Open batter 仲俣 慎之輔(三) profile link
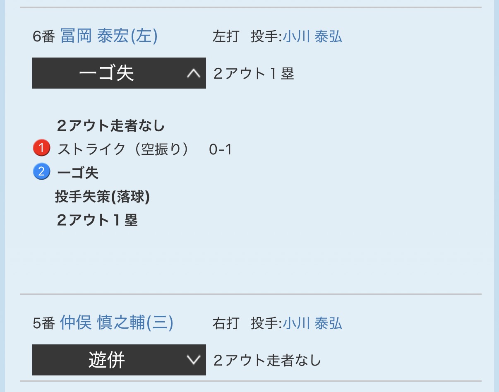Viewport: 499px width, 392px height. click(116, 323)
